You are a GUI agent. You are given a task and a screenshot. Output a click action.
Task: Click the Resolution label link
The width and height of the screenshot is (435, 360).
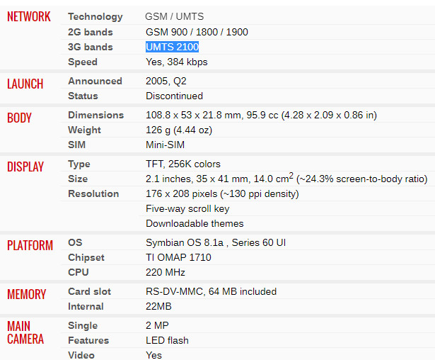(93, 193)
